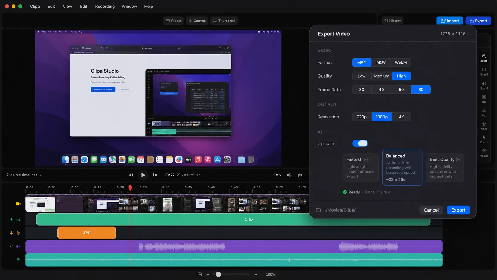Viewport: 497px width, 280px height.
Task: Open the History panel
Action: coord(393,21)
